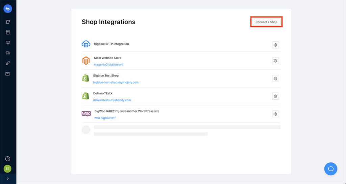
Task: Expand the sidebar with the chevron arrow
Action: pyautogui.click(x=8, y=179)
